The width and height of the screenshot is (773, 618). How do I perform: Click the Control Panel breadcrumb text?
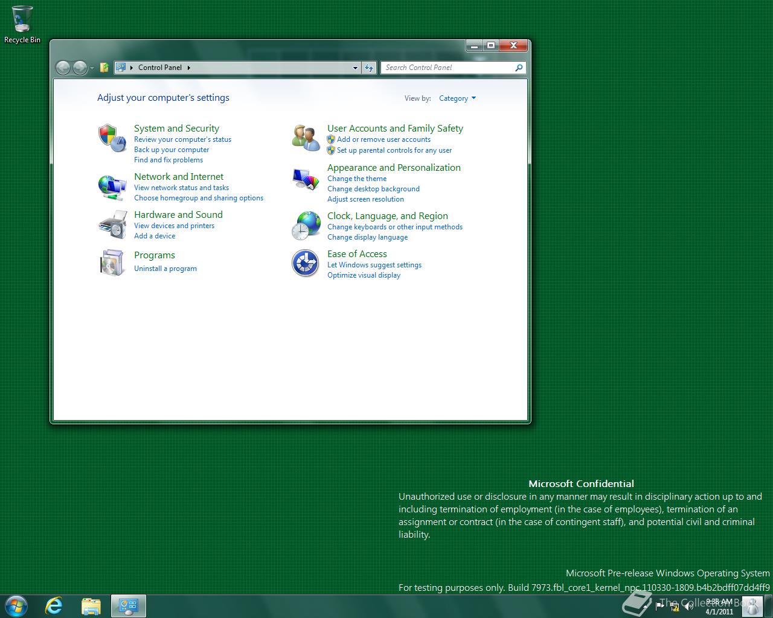(x=160, y=68)
